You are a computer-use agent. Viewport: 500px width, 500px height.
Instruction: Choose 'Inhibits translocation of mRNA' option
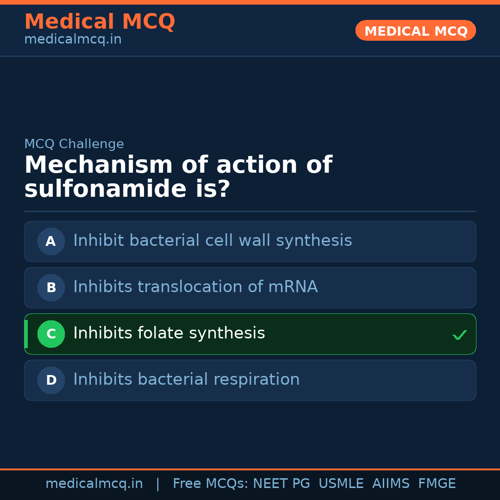tap(195, 287)
